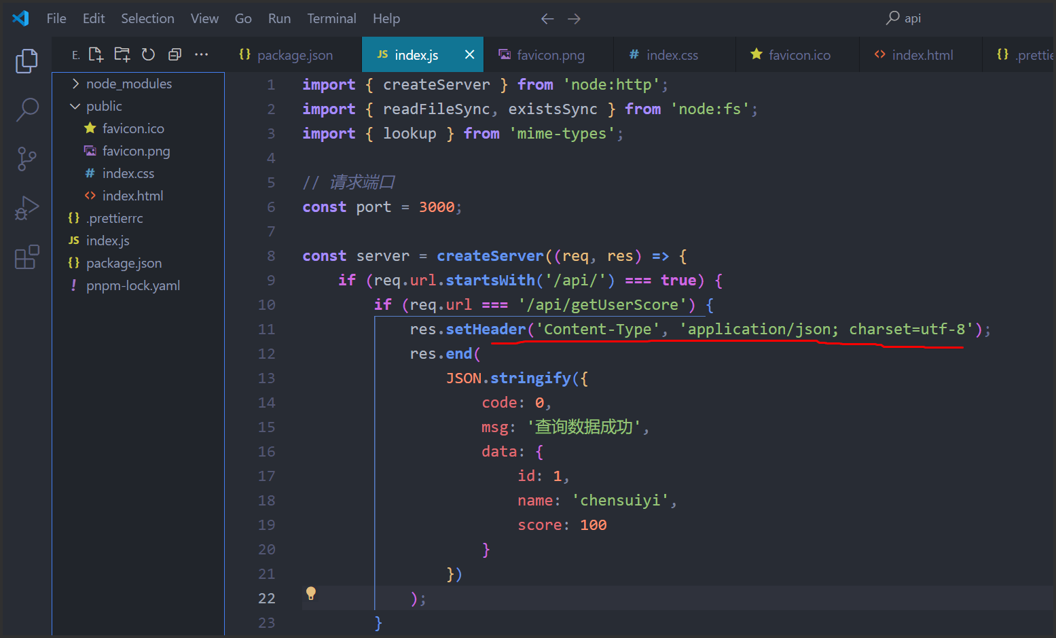Screen dimensions: 1056x638
Task: Open the View menu
Action: 204,18
